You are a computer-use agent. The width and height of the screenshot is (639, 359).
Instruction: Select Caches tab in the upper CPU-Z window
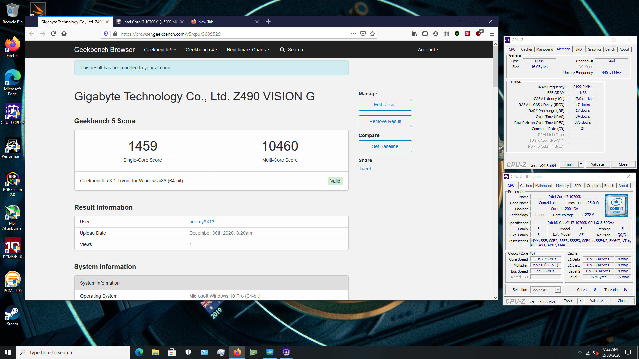point(527,49)
